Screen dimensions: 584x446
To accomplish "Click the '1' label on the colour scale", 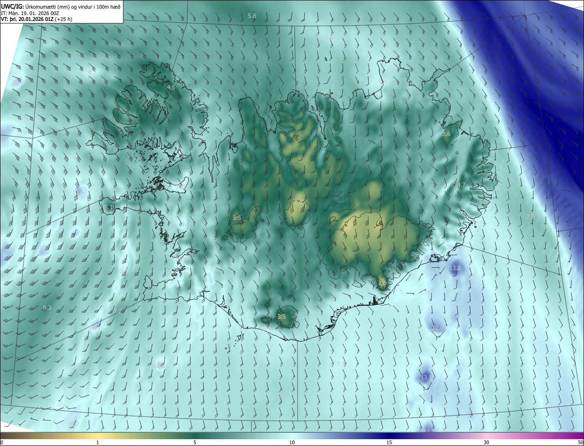I will (98, 442).
